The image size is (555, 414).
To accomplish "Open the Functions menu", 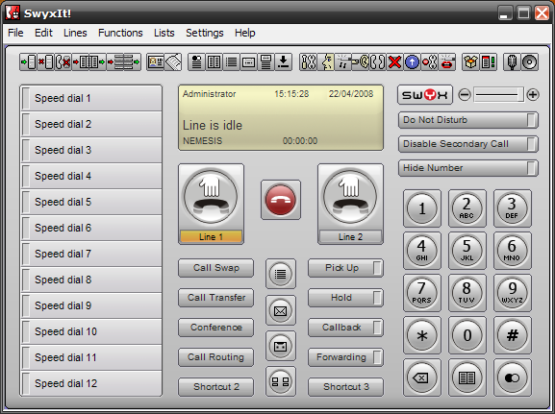I will [120, 33].
